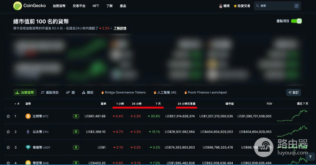The width and height of the screenshot is (316, 165).
Task: Open the NFT top menu
Action: [x=96, y=6]
